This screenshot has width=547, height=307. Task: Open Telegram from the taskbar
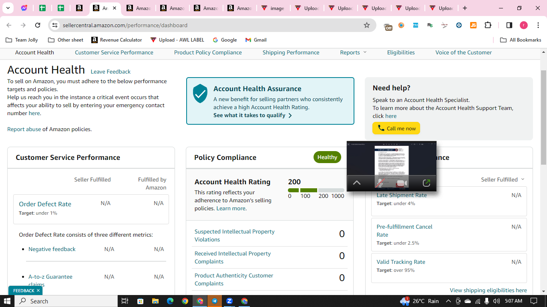(215, 301)
